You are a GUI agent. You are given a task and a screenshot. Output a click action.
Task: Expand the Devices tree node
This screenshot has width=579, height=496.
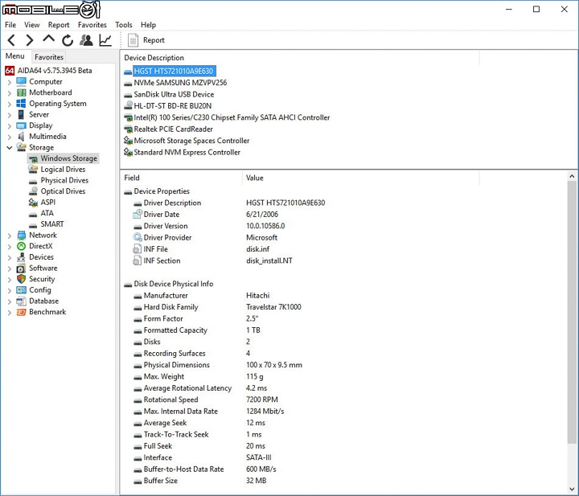[10, 257]
